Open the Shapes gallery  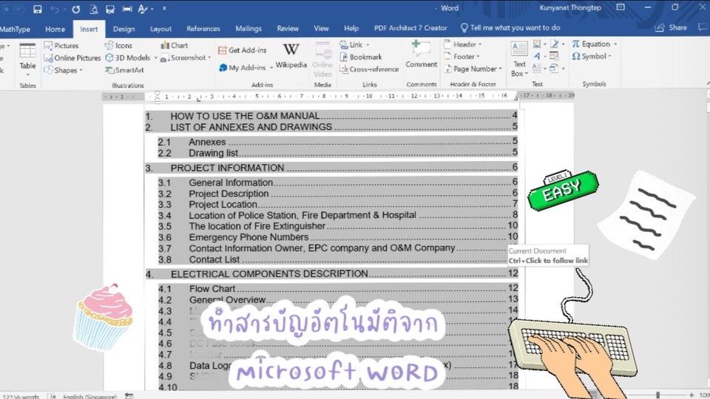coord(64,70)
